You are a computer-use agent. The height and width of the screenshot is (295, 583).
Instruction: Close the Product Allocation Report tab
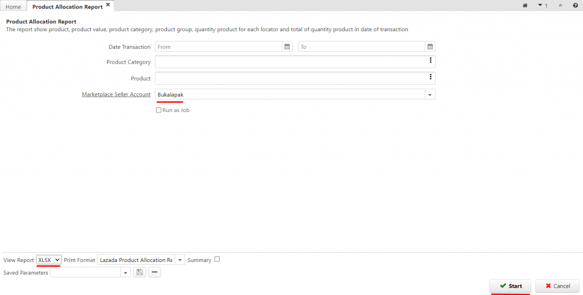pyautogui.click(x=108, y=5)
